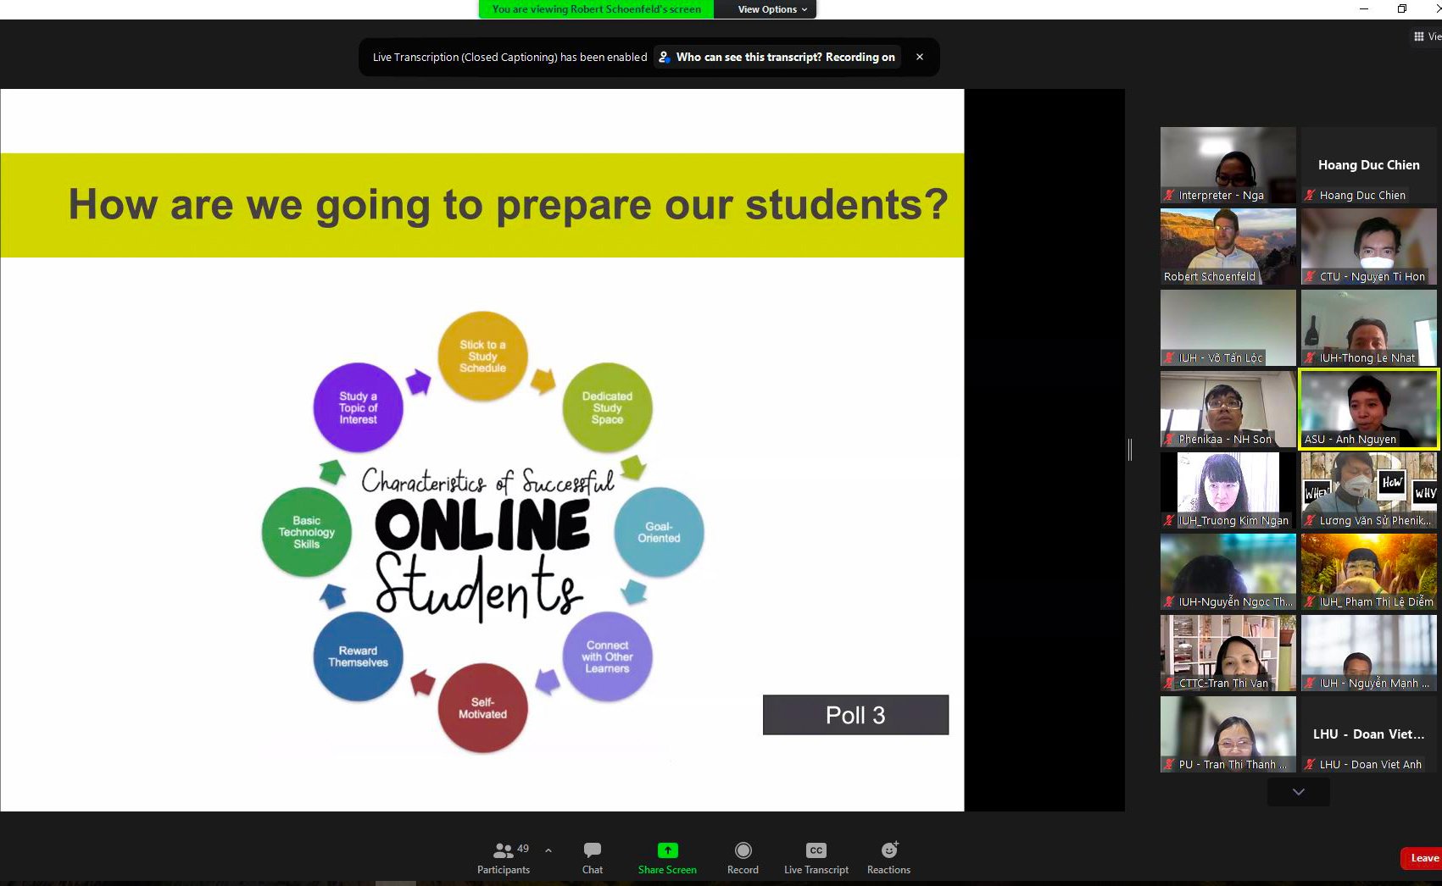This screenshot has width=1442, height=886.
Task: Click 'Who can see this transcript?' link
Action: tap(749, 58)
